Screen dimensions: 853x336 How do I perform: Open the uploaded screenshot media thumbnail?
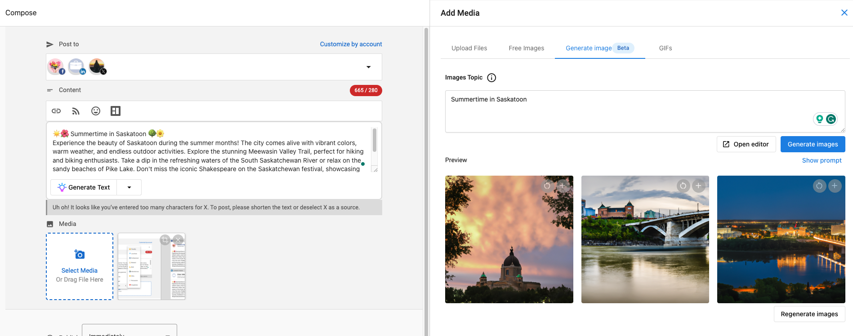[x=152, y=266]
